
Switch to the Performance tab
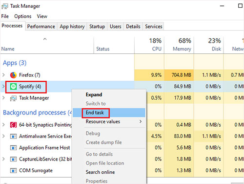pos(41,26)
